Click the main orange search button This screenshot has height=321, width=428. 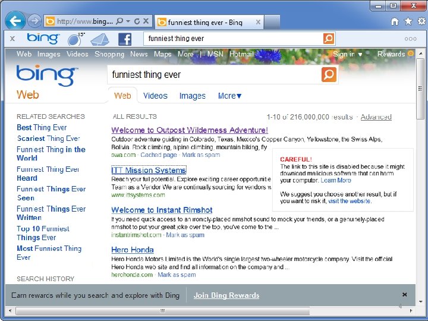coord(329,74)
